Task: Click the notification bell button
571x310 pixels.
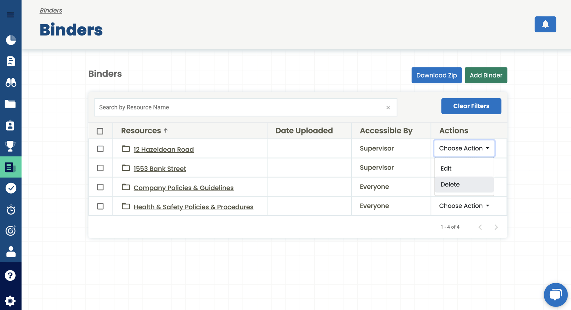Action: pyautogui.click(x=545, y=24)
